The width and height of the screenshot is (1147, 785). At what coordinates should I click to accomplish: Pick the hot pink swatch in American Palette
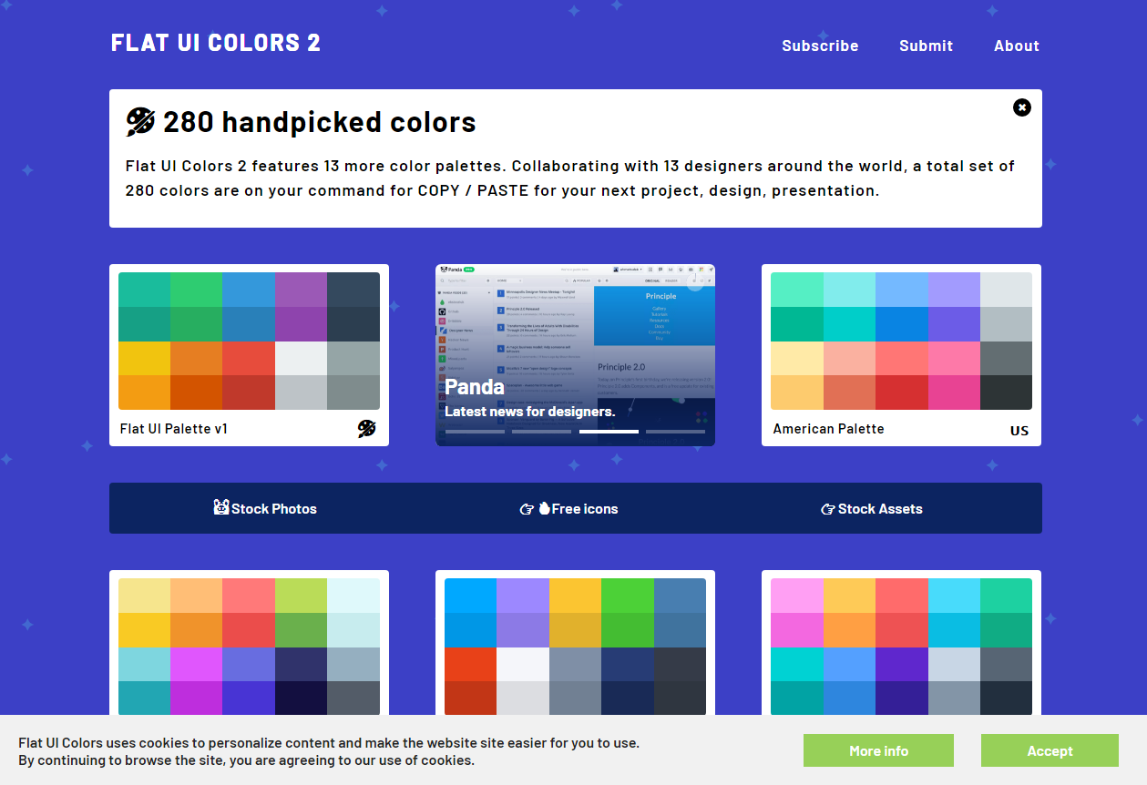click(954, 392)
